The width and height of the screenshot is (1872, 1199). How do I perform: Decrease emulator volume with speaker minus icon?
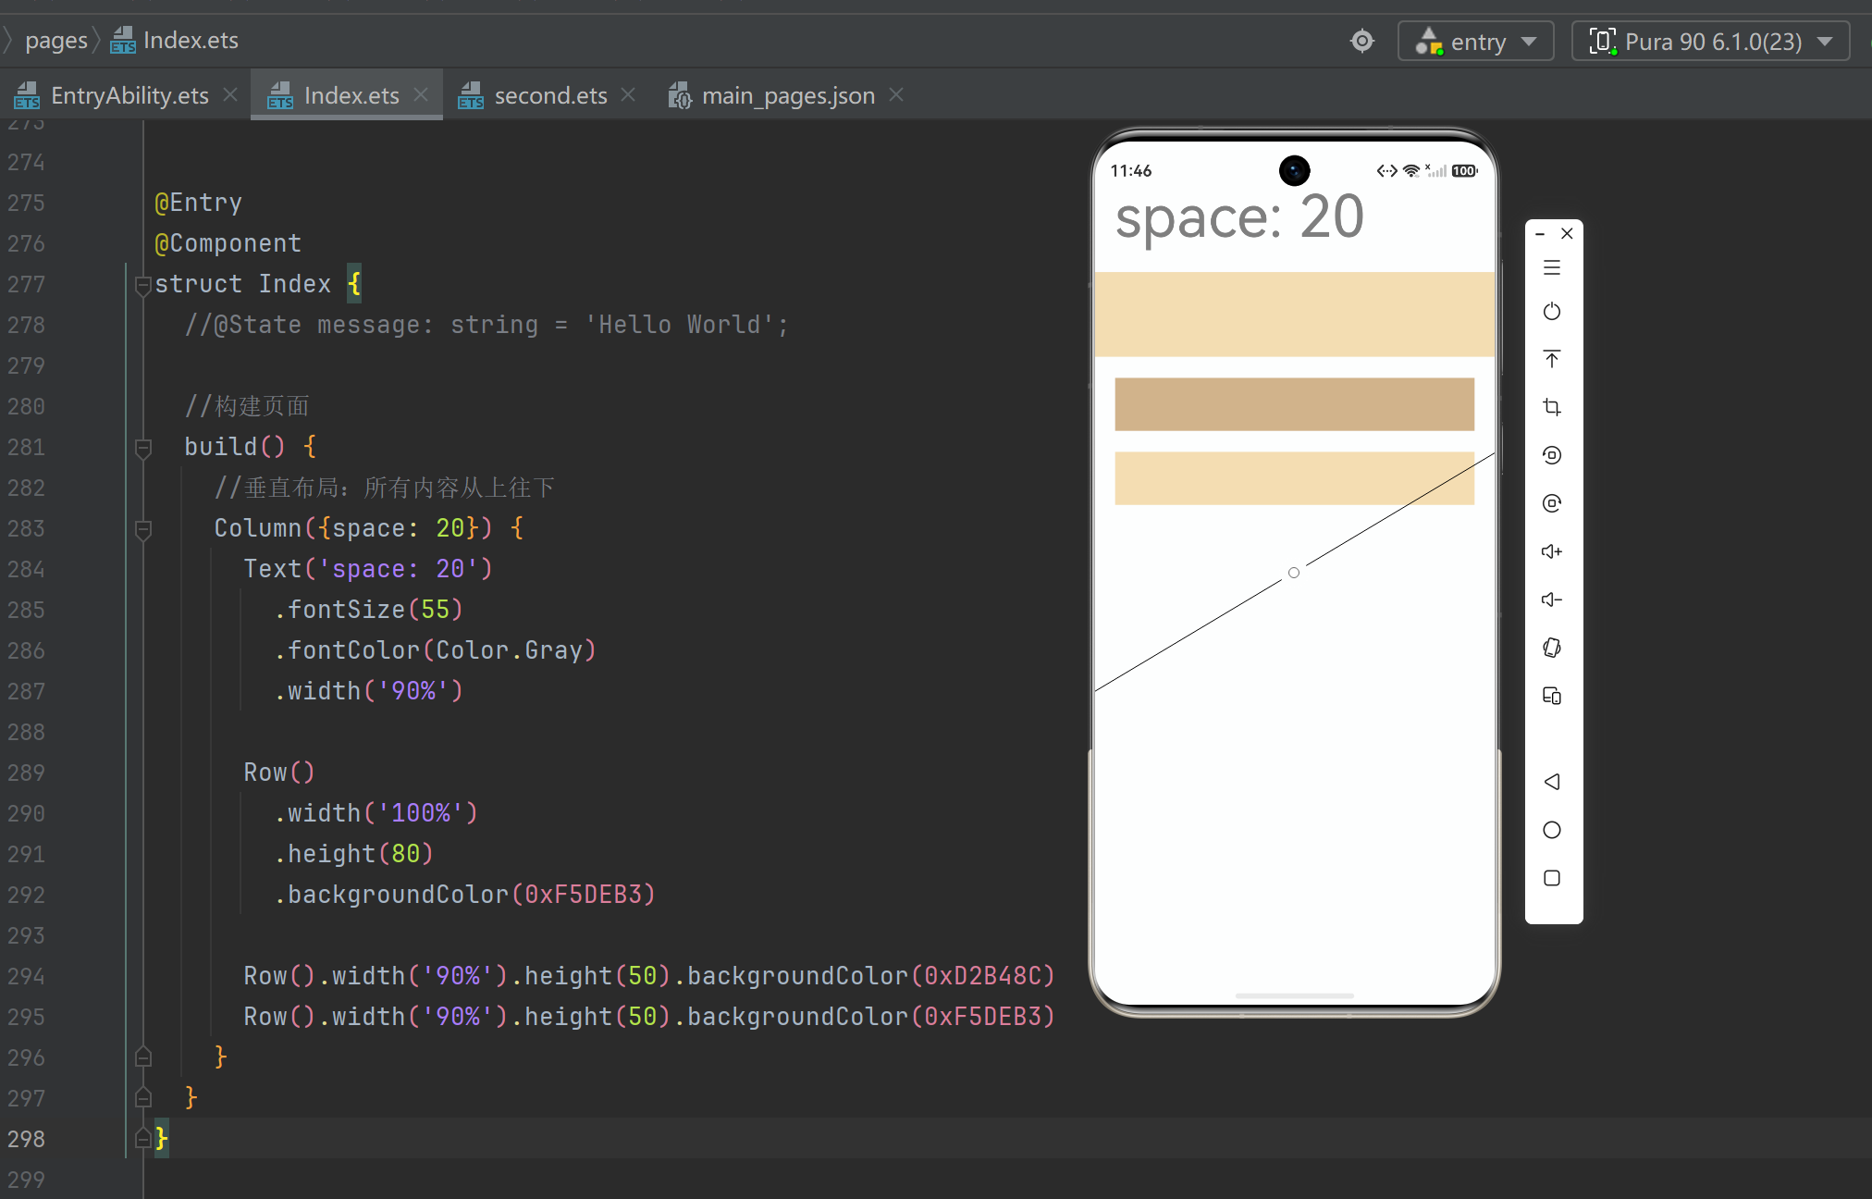tap(1552, 599)
